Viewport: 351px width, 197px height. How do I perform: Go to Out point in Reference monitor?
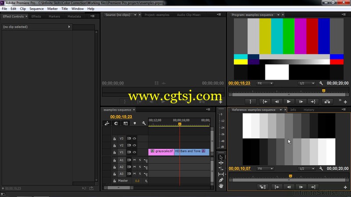click(313, 187)
